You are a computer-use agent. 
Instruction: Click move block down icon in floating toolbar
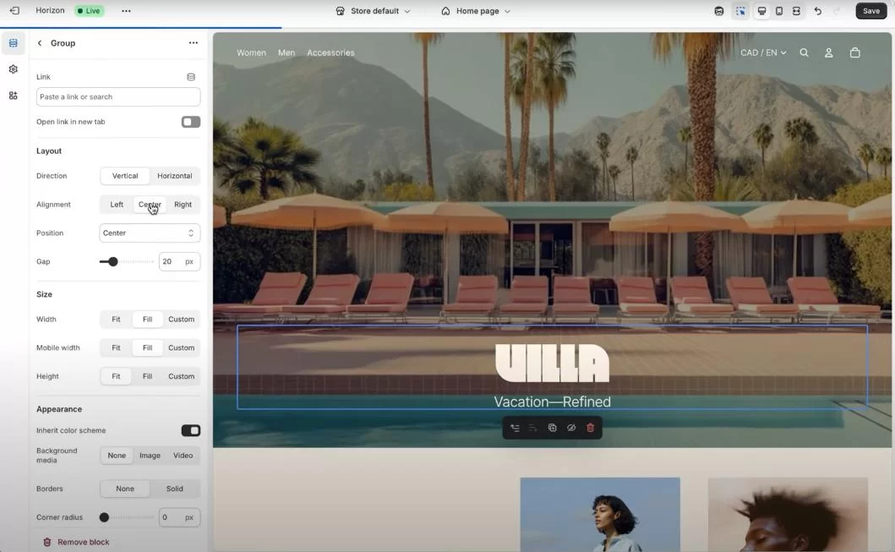click(533, 428)
